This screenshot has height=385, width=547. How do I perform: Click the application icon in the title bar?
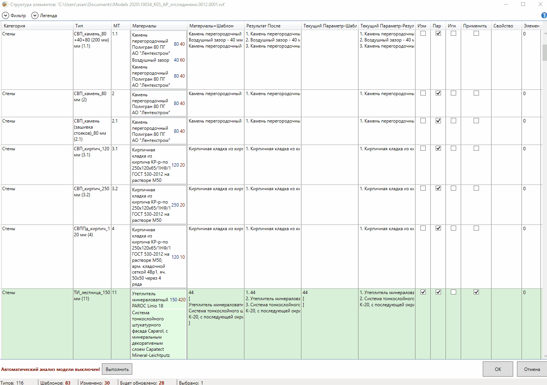click(x=5, y=5)
